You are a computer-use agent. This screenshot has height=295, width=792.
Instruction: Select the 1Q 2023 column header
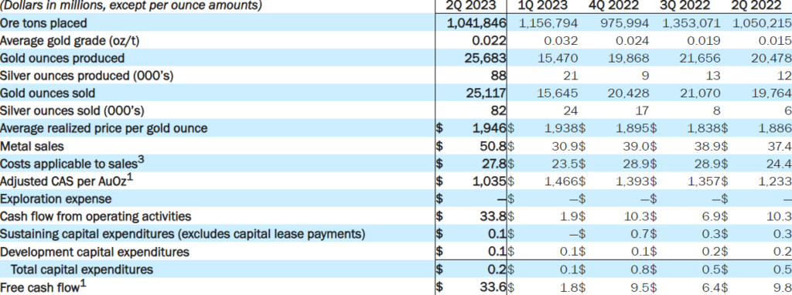[543, 5]
